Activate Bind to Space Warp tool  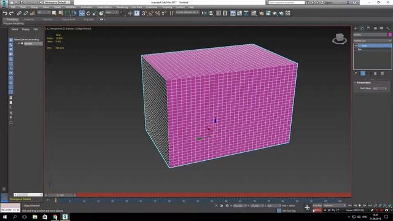pos(33,14)
